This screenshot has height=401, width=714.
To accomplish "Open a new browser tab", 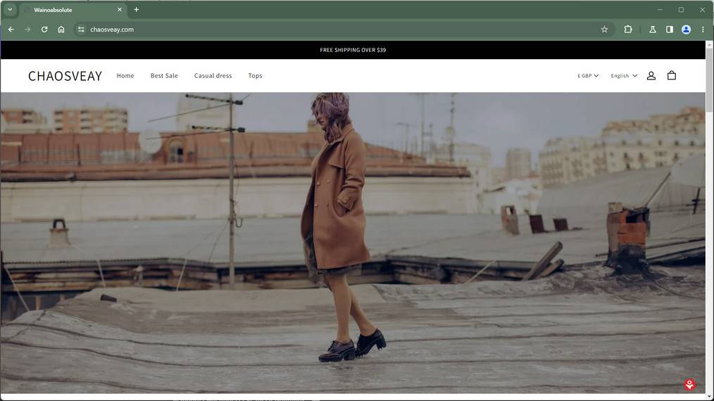I will 136,10.
